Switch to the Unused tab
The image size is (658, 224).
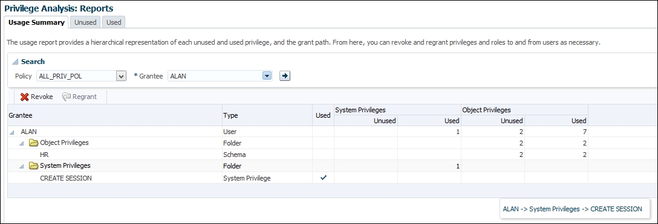click(x=85, y=22)
